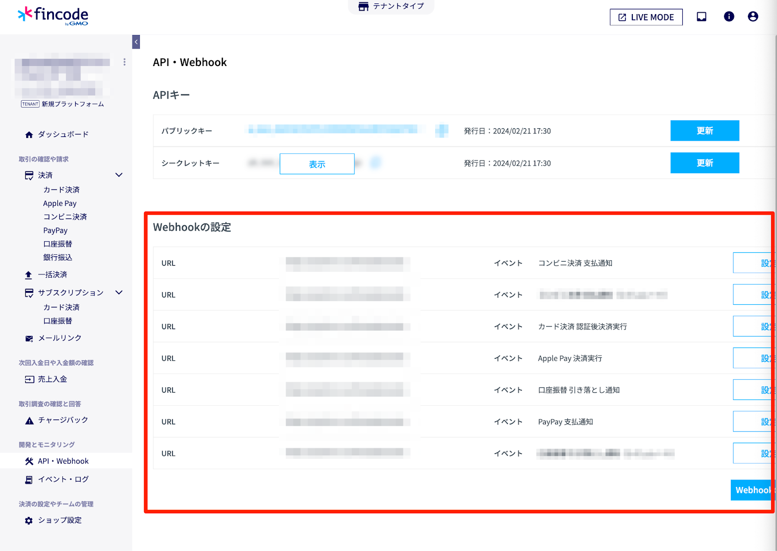
Task: Click the dashboard home icon
Action: click(x=29, y=135)
